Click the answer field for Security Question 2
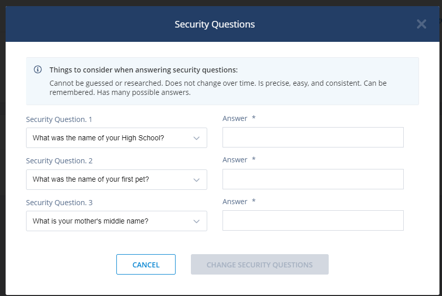This screenshot has width=442, height=296. click(313, 179)
